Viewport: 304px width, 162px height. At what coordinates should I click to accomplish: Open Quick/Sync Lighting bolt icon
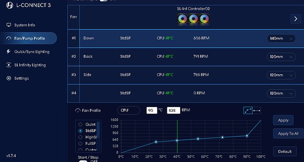(8, 52)
